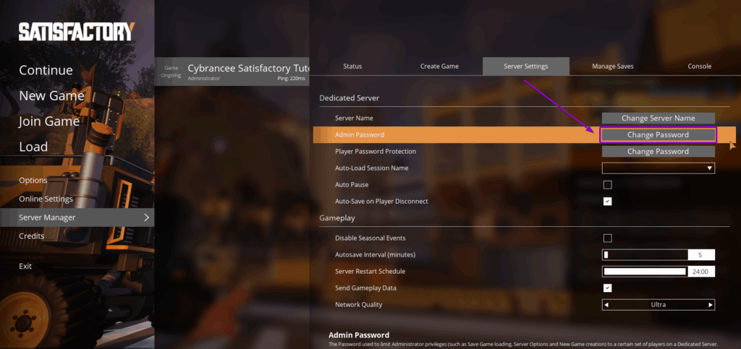Switch to the Manage Saves tab
The height and width of the screenshot is (349, 741).
click(x=612, y=66)
